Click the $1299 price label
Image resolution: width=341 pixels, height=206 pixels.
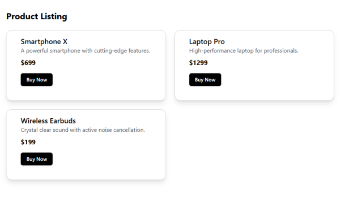[x=198, y=63]
